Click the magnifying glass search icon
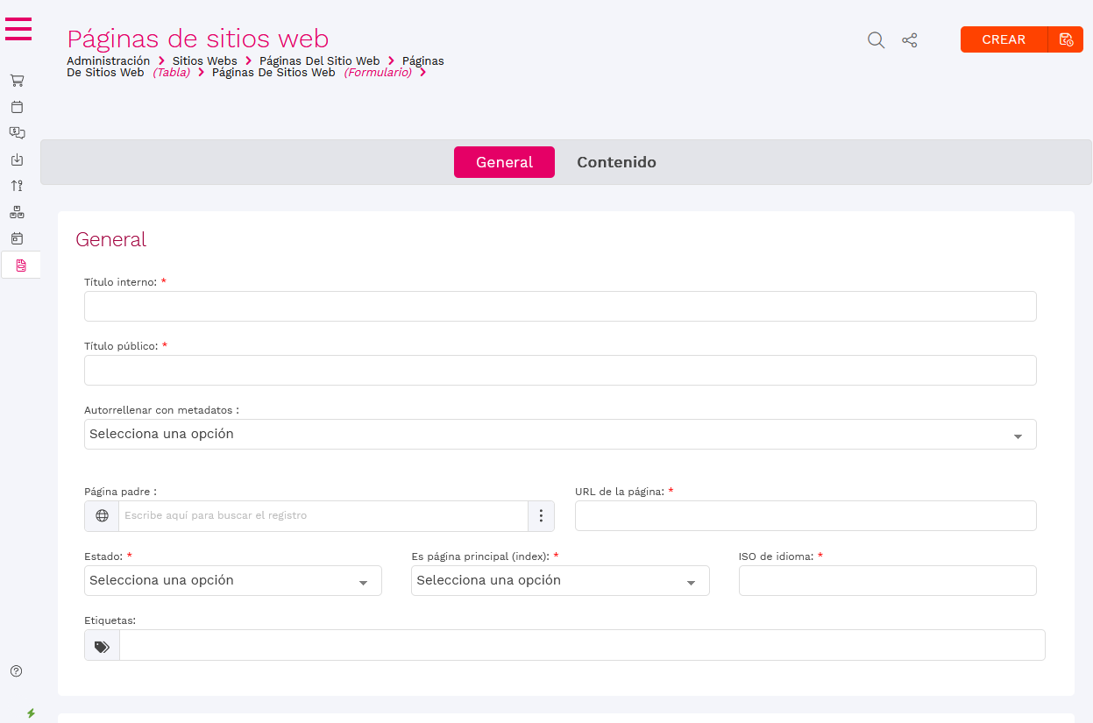The height and width of the screenshot is (723, 1093). (876, 40)
